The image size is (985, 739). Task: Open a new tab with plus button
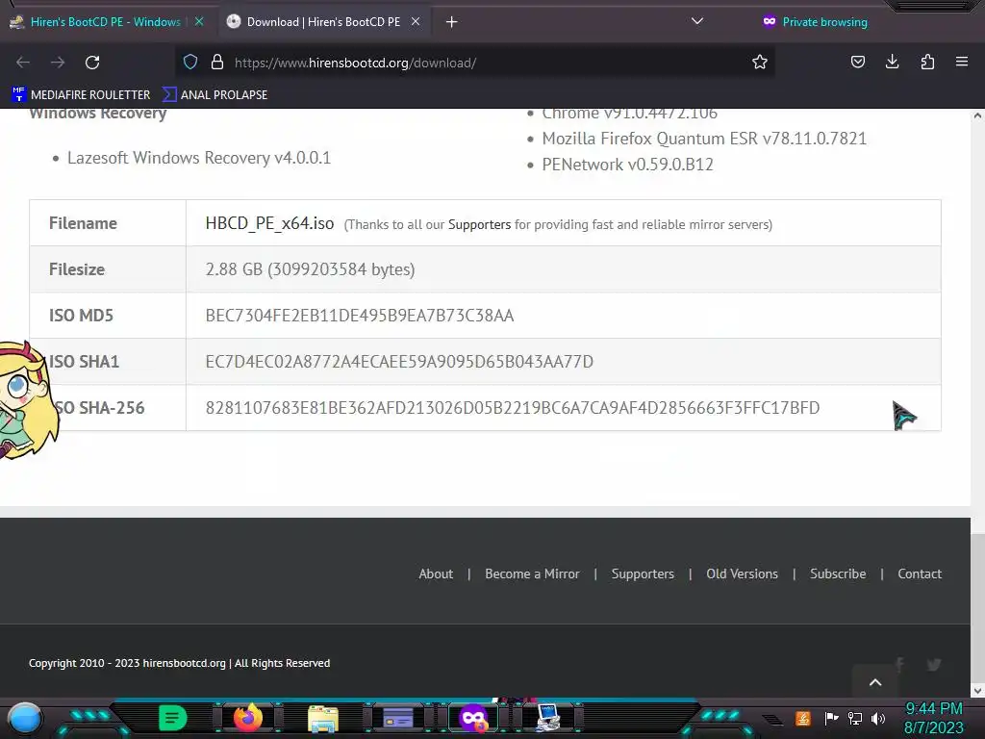[x=451, y=22]
